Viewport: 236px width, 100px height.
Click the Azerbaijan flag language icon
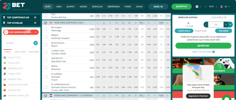tap(221, 7)
